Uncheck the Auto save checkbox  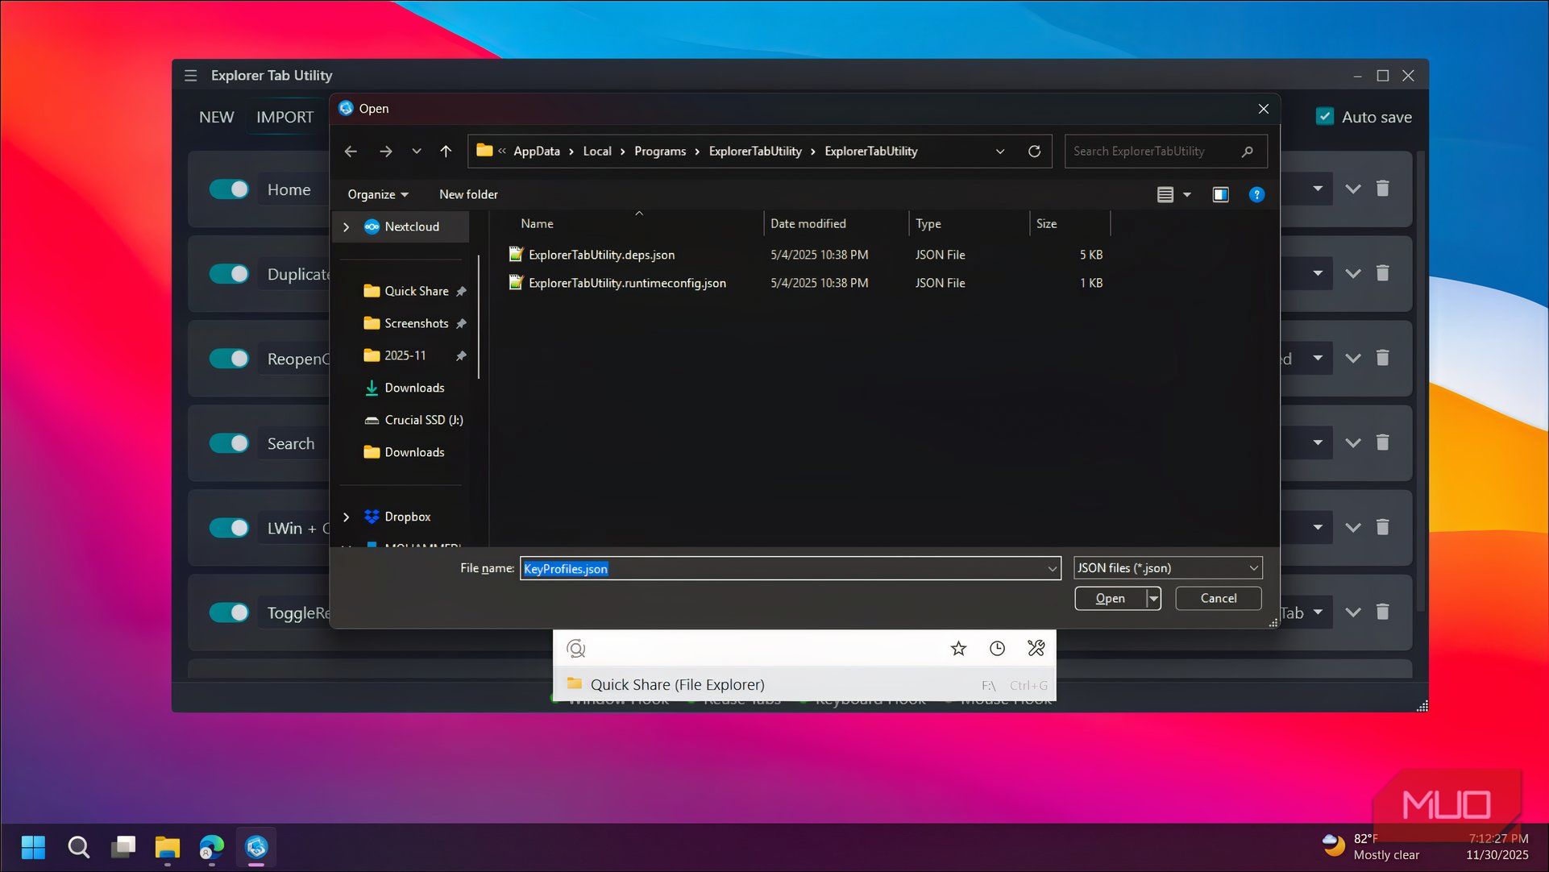1325,117
